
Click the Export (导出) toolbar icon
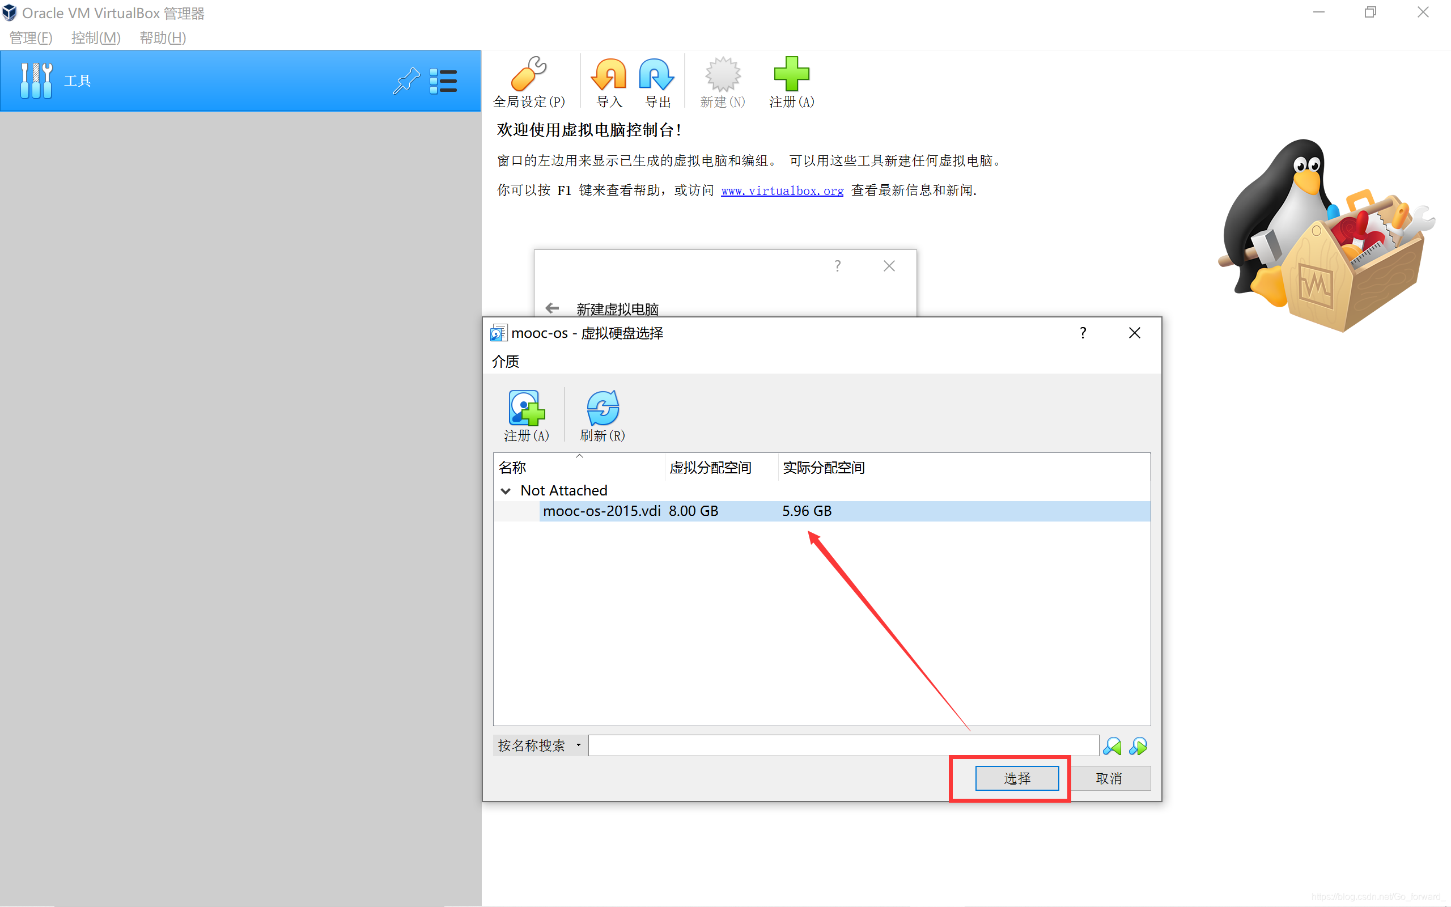[657, 82]
